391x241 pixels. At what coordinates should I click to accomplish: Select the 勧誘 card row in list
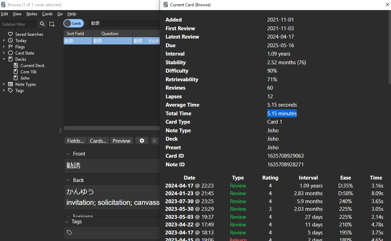[x=112, y=41]
